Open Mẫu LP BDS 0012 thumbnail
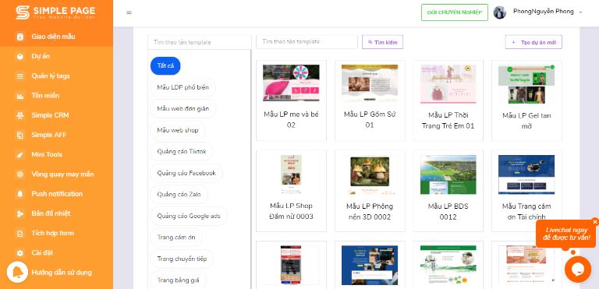Viewport: 599px width, 289px height. pyautogui.click(x=448, y=174)
